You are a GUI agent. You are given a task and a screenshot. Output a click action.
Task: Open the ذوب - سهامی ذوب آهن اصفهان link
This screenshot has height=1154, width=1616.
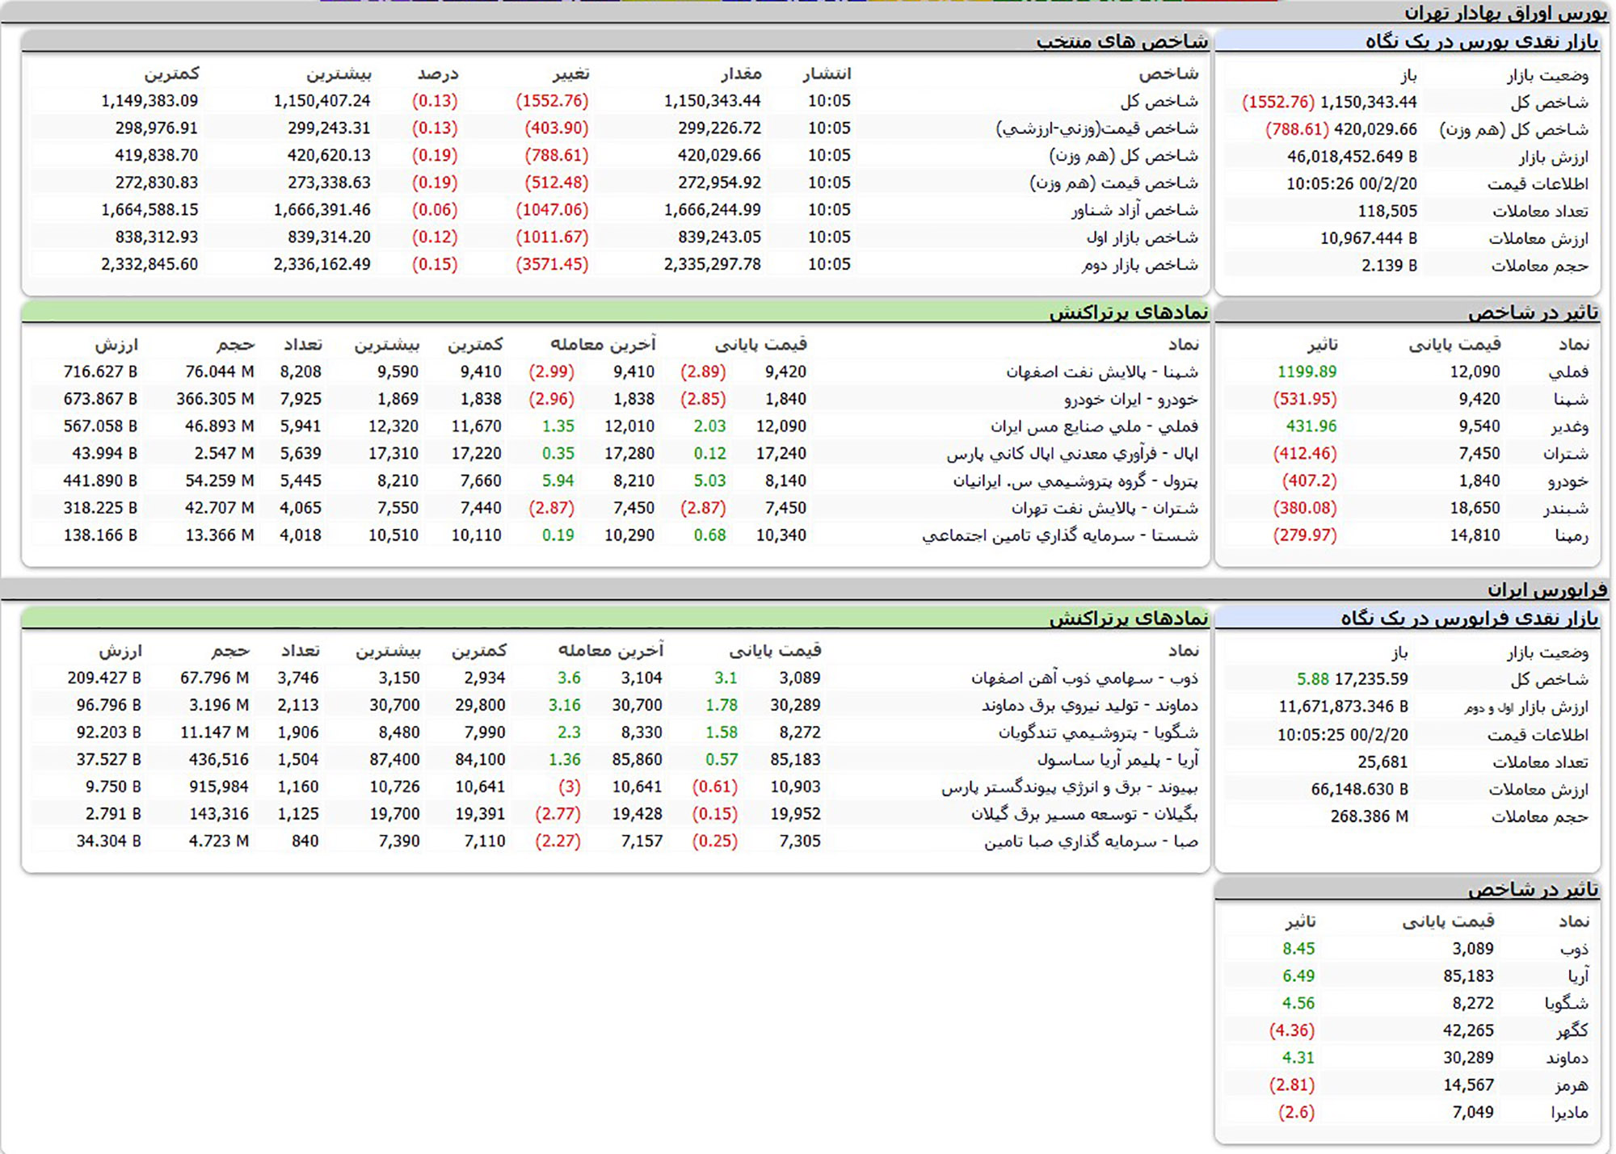pos(1084,678)
